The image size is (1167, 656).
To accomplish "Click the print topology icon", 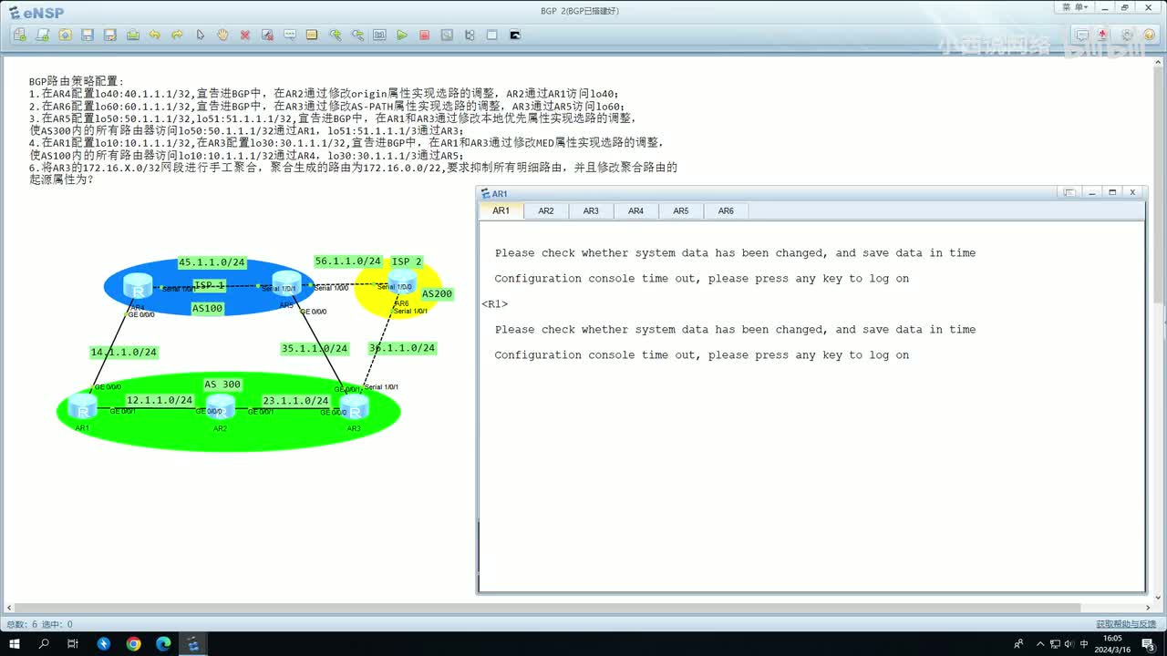I will point(132,35).
